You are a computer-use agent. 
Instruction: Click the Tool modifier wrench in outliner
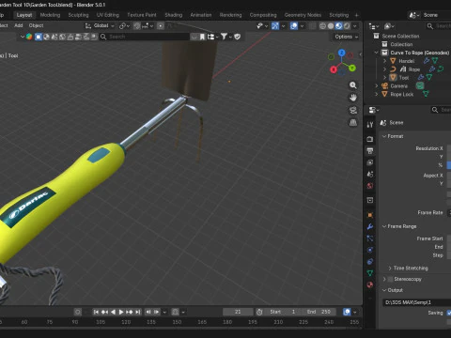pos(421,77)
